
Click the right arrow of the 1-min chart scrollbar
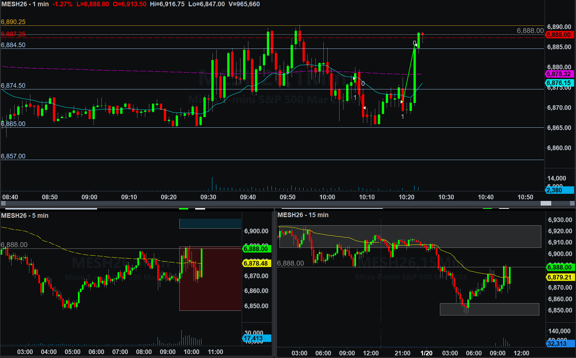572,203
